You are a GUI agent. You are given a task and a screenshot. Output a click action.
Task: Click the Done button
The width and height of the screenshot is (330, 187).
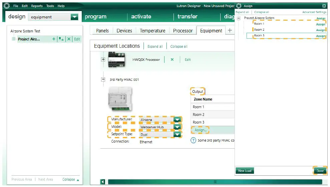click(320, 171)
